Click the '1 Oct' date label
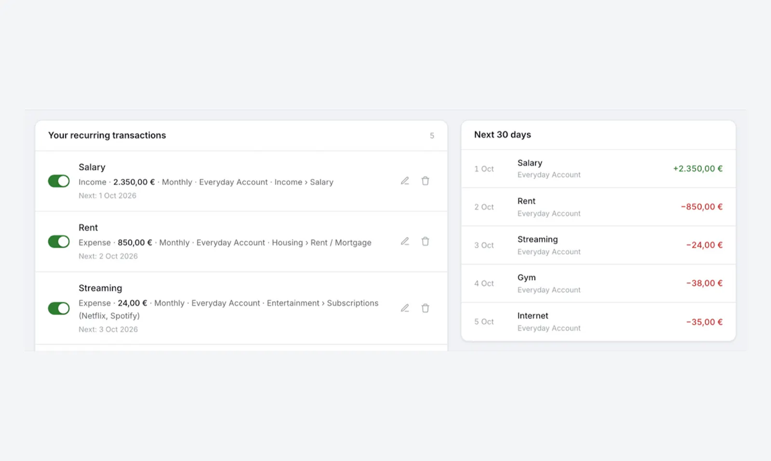This screenshot has height=461, width=771. coord(484,169)
